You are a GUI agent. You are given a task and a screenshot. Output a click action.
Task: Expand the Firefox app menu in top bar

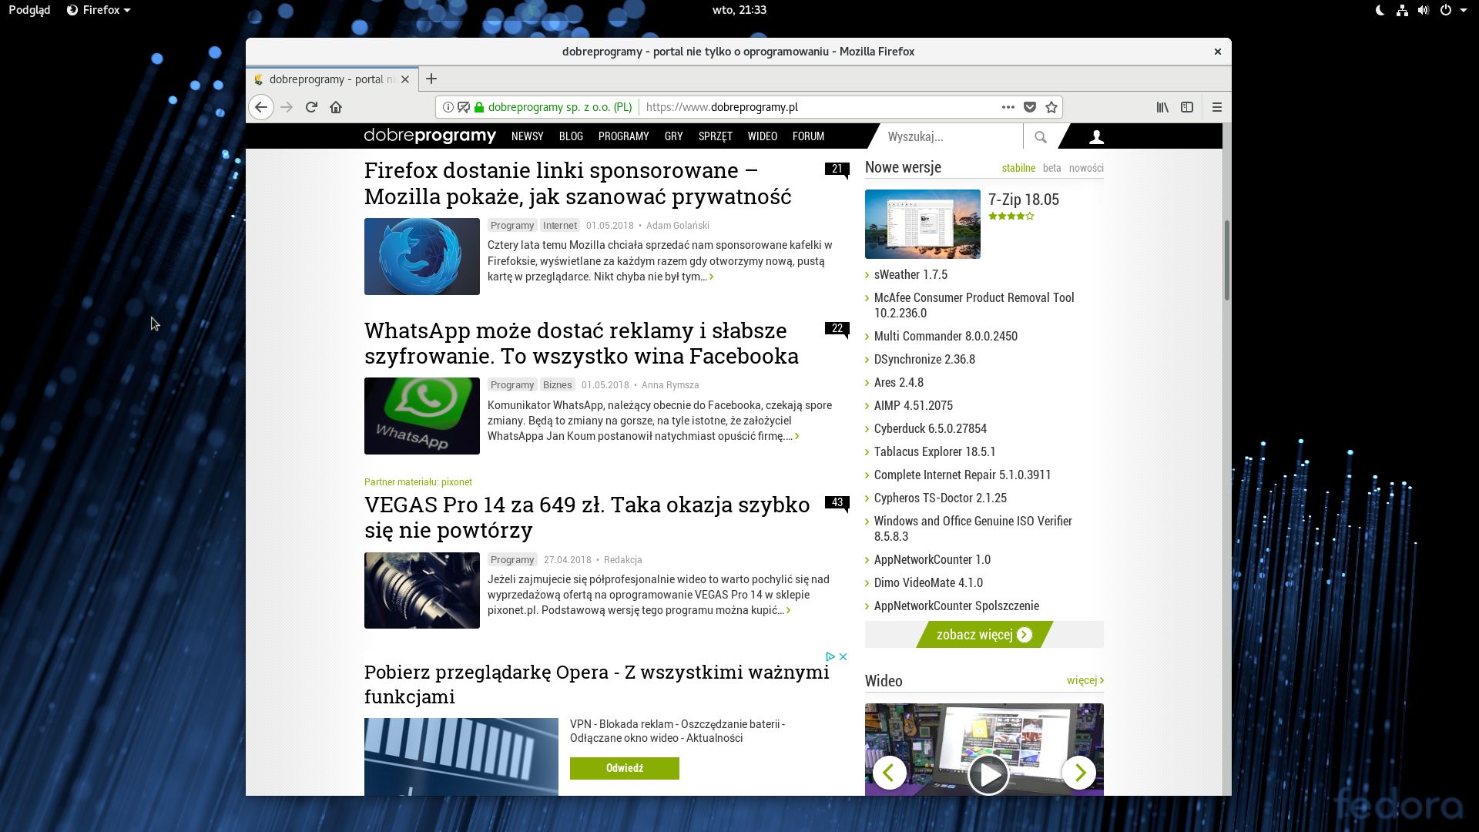[99, 10]
